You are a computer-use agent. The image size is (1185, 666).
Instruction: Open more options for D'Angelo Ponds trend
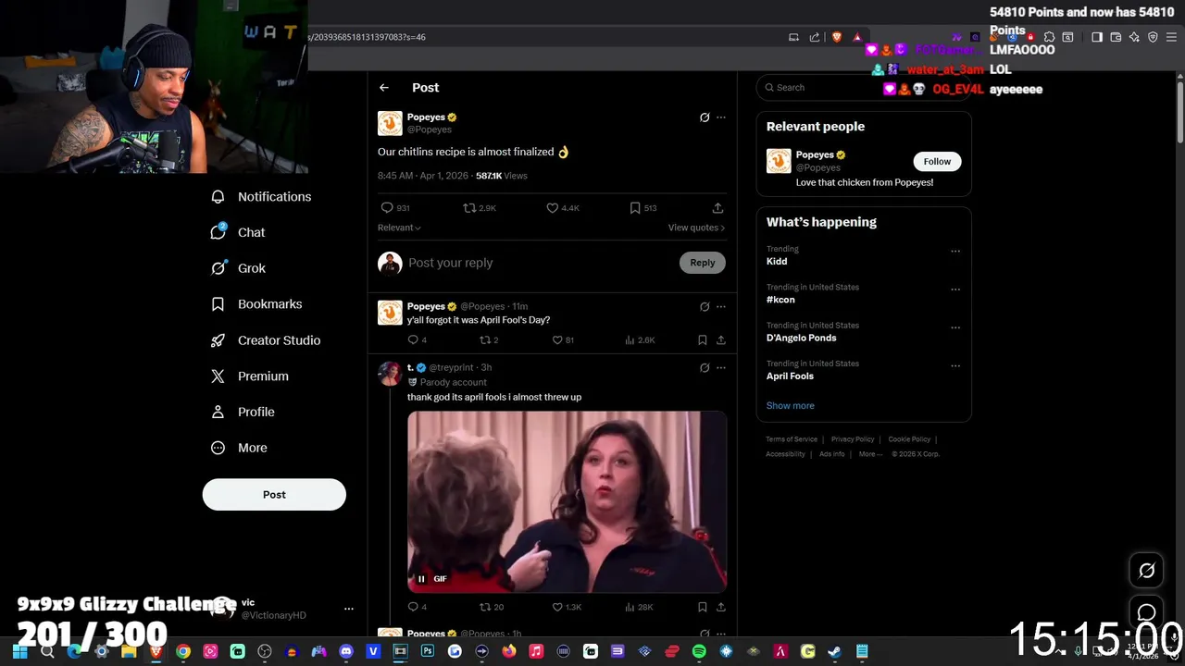tap(955, 327)
